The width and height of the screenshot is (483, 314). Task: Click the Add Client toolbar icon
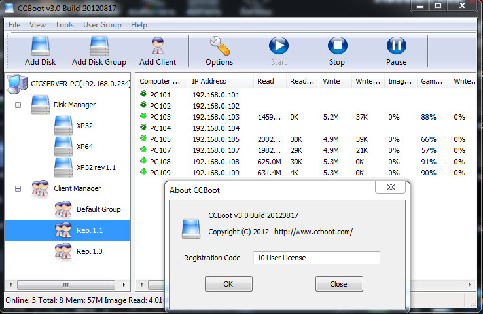pos(158,46)
